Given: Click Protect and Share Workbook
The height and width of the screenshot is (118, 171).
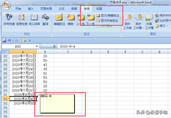Looking at the screenshot, I should 163,15.
